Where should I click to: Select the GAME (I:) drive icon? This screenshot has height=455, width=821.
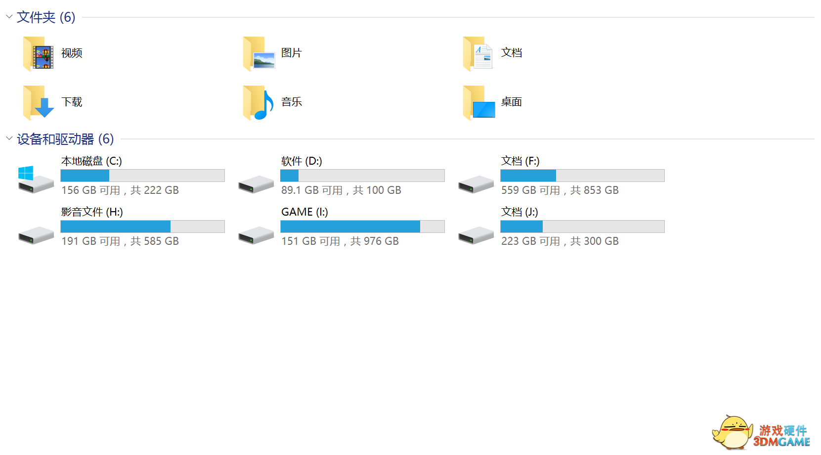256,235
